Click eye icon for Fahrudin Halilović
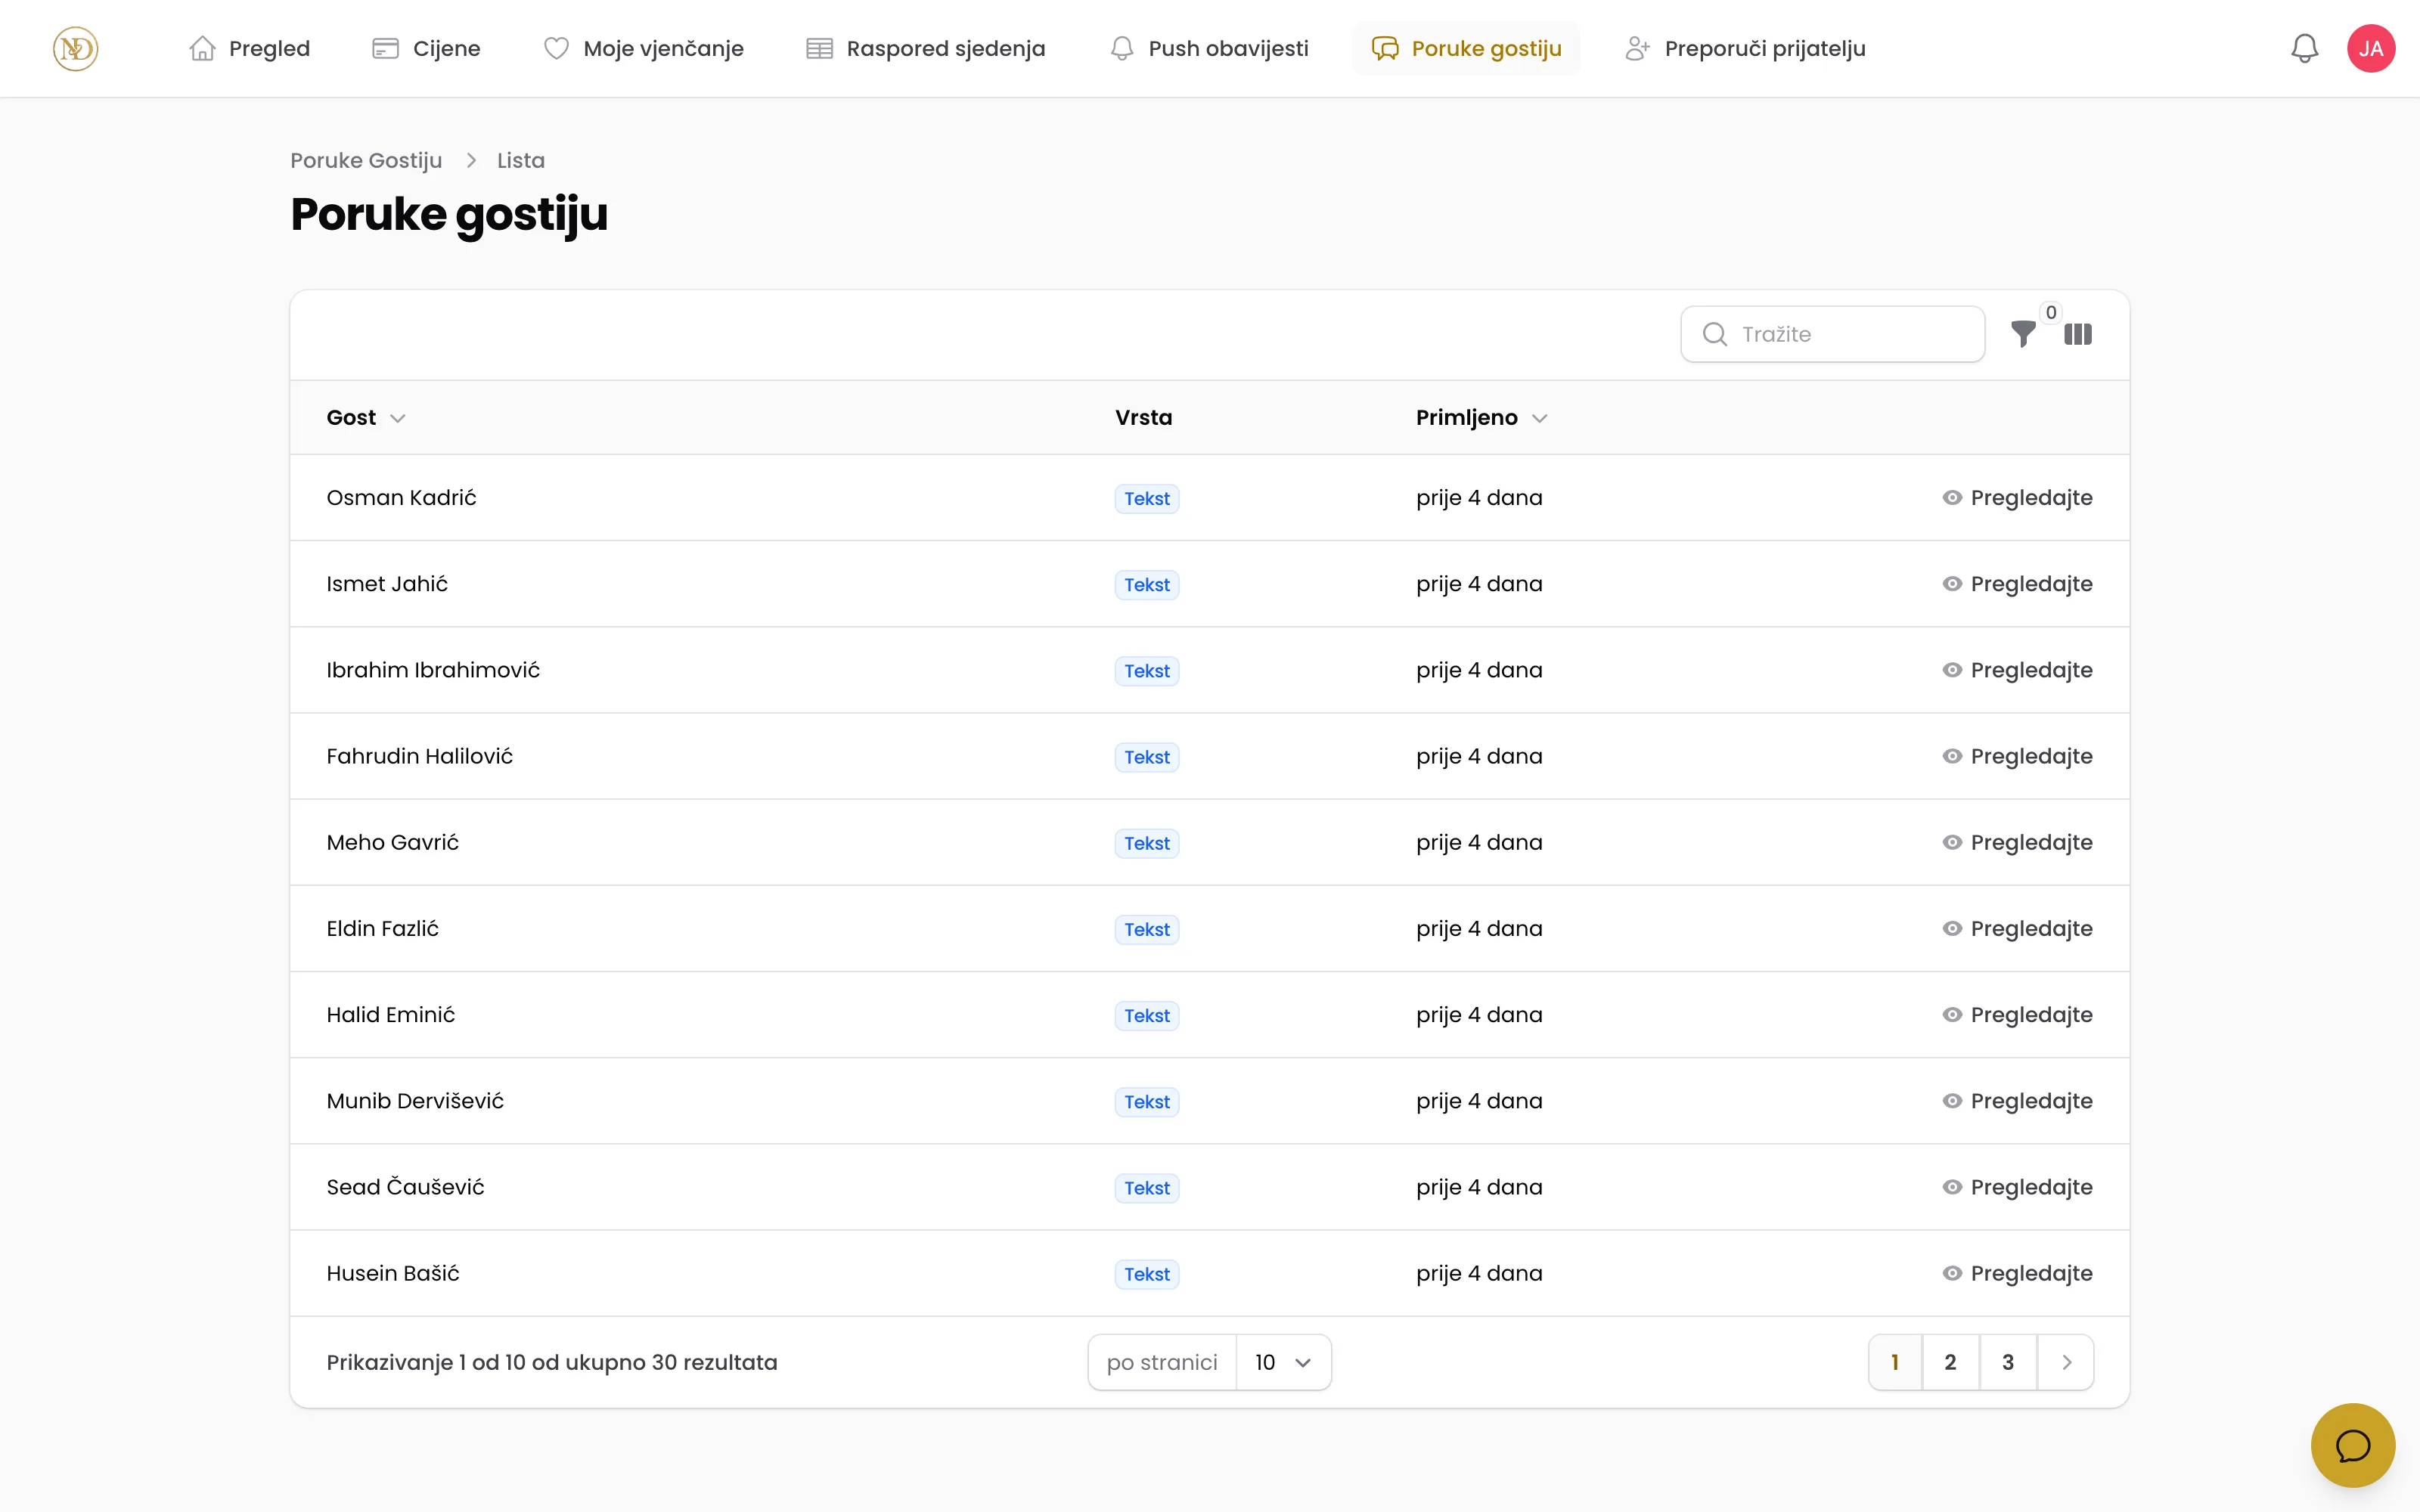 (1952, 756)
